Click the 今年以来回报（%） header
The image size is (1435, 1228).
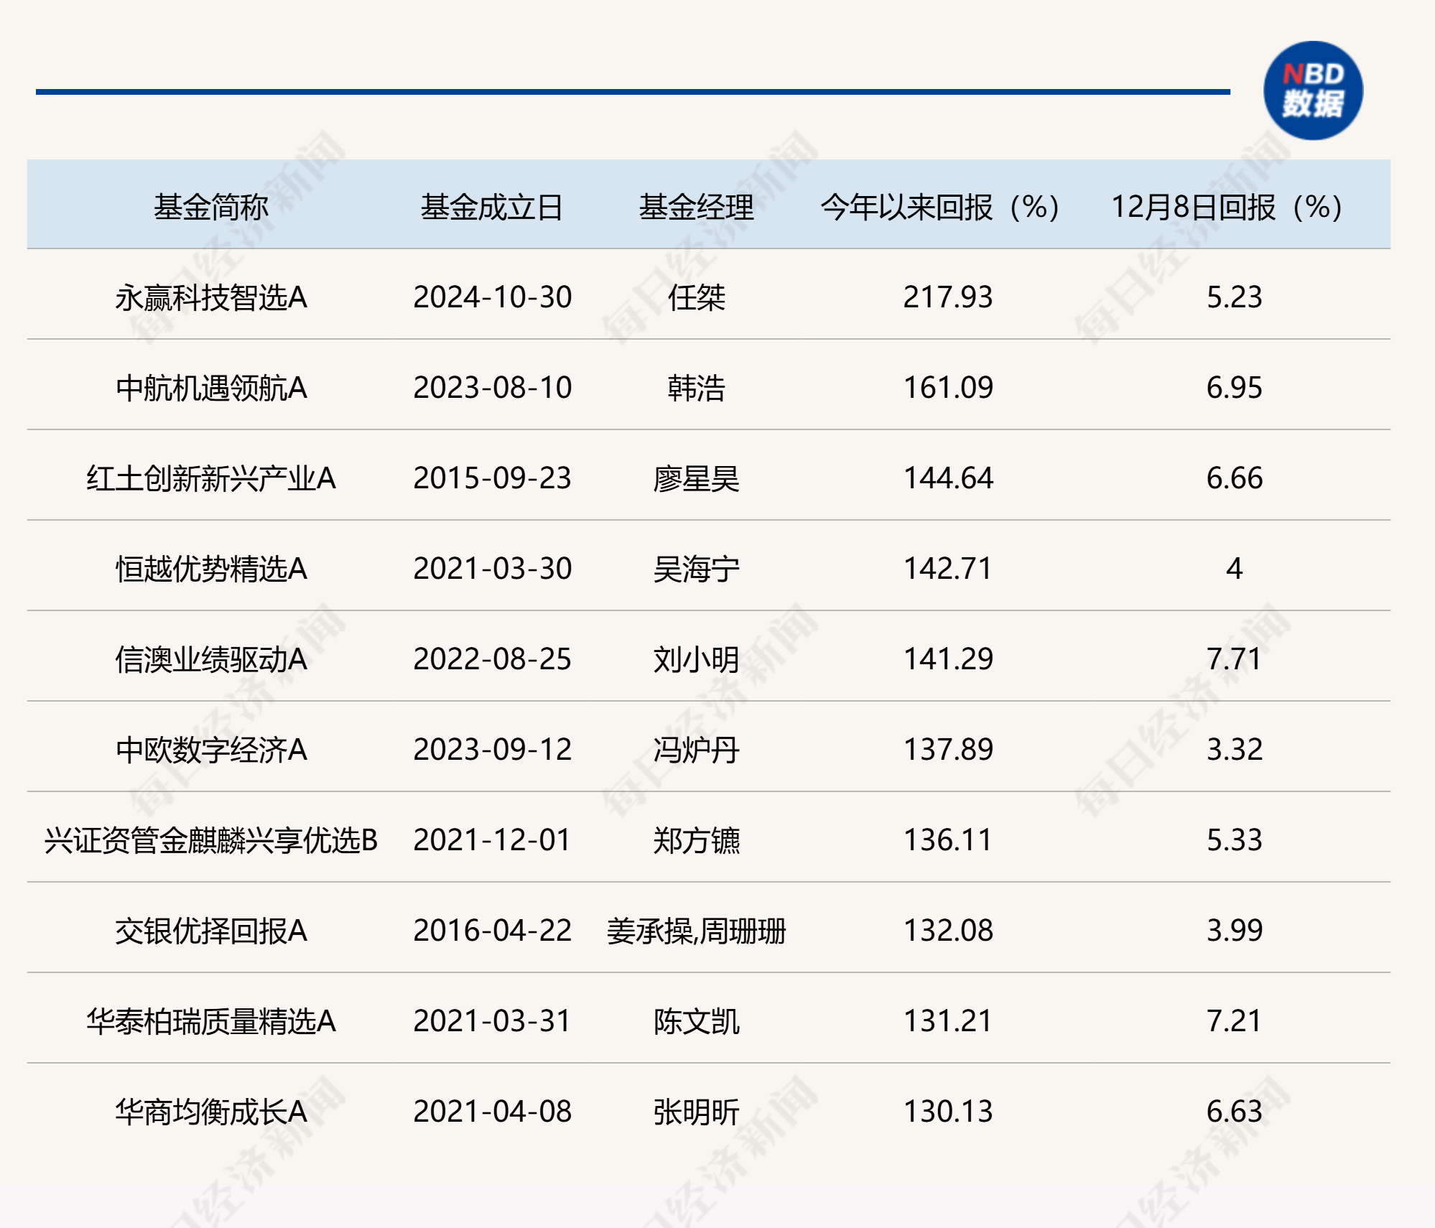939,207
